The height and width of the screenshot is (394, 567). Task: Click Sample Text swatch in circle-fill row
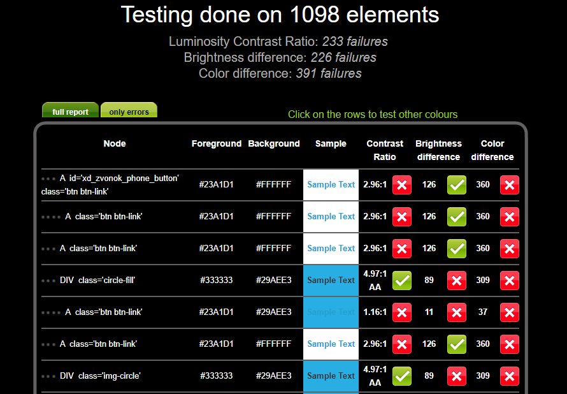(x=331, y=281)
